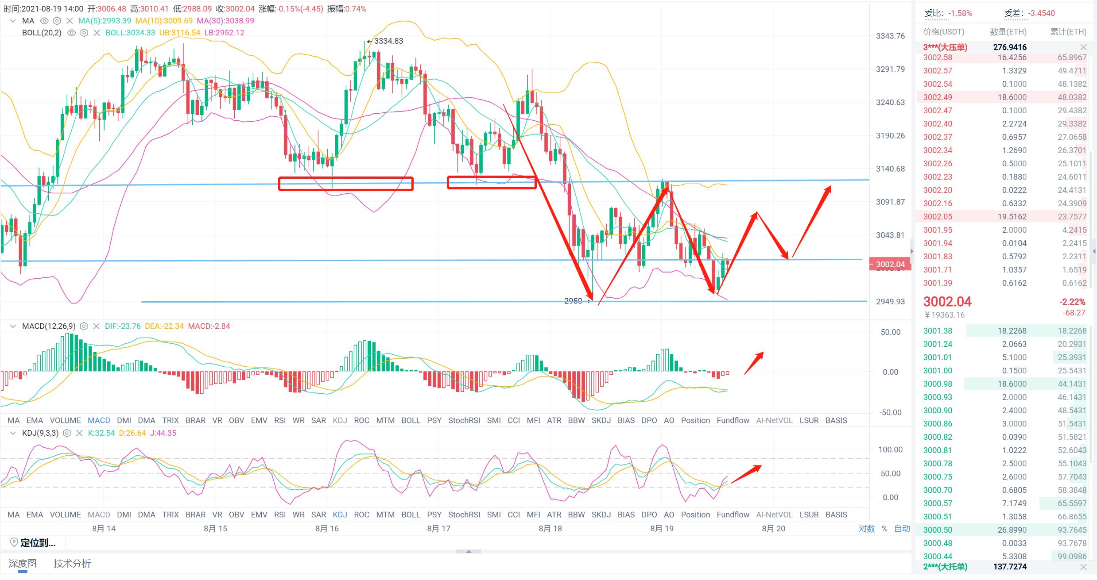Open BOLL indicator settings hexagon icon
The width and height of the screenshot is (1097, 580).
[x=84, y=33]
